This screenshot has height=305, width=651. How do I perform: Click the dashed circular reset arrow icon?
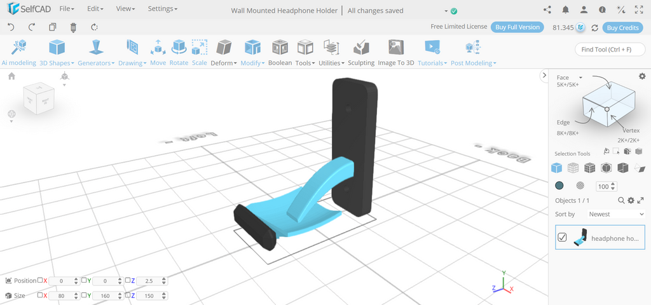(94, 27)
